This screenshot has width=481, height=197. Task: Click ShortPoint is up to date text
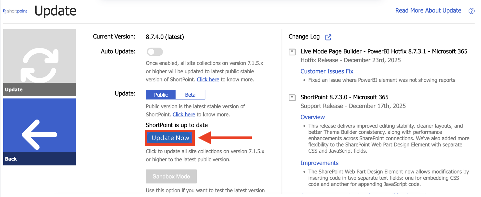pyautogui.click(x=177, y=125)
